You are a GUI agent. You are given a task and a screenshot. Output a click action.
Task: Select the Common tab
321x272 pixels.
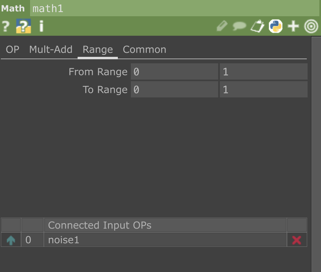coord(144,50)
